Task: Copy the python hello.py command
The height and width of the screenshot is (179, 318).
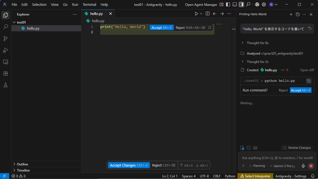Action: click(309, 81)
